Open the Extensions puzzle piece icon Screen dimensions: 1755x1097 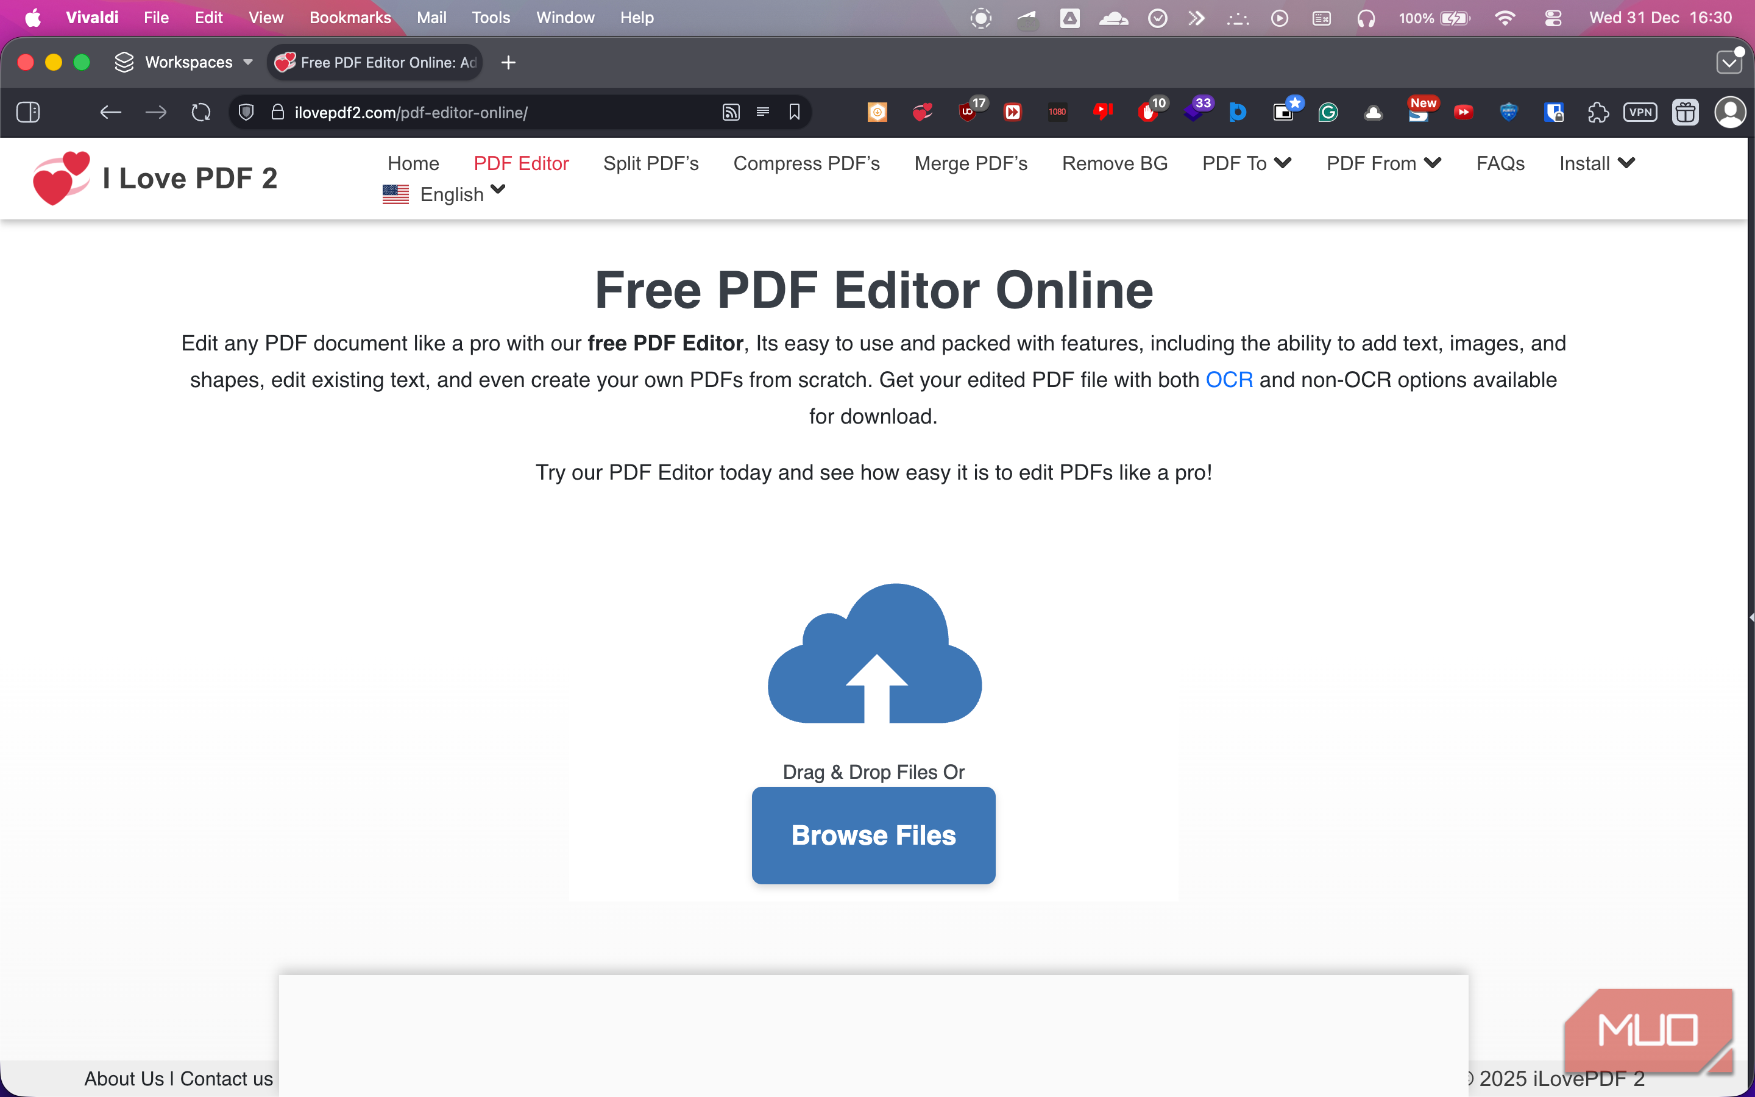[x=1598, y=113]
